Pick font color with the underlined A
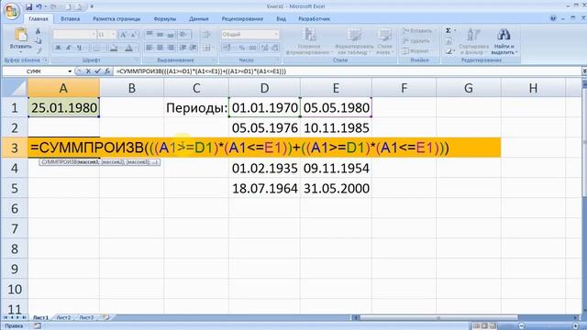The width and height of the screenshot is (587, 330). 128,48
